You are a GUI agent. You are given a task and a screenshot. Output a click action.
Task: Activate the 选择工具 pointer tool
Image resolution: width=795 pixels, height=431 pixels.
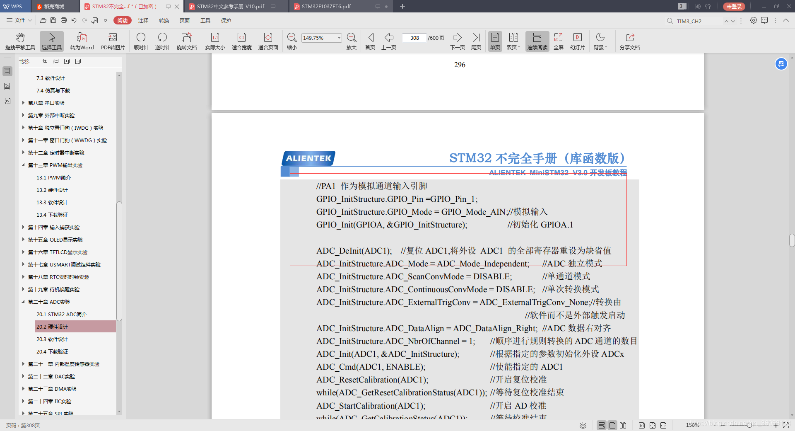click(51, 41)
